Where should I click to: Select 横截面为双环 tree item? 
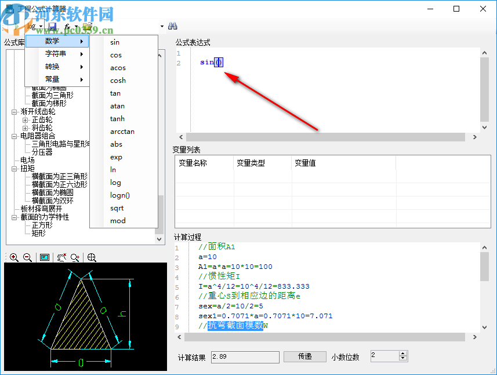[53, 201]
